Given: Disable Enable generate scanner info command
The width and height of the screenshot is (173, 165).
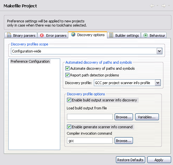Looking at the screenshot, I should coord(69,127).
